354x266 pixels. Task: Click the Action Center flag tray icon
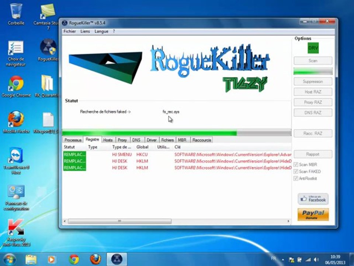click(291, 260)
